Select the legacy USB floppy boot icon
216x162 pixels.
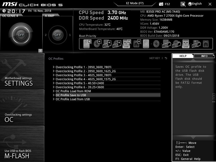(x=196, y=44)
